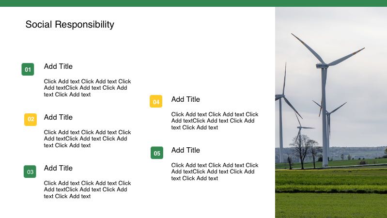
Task: Click the green 03 number badge
Action: click(x=30, y=171)
